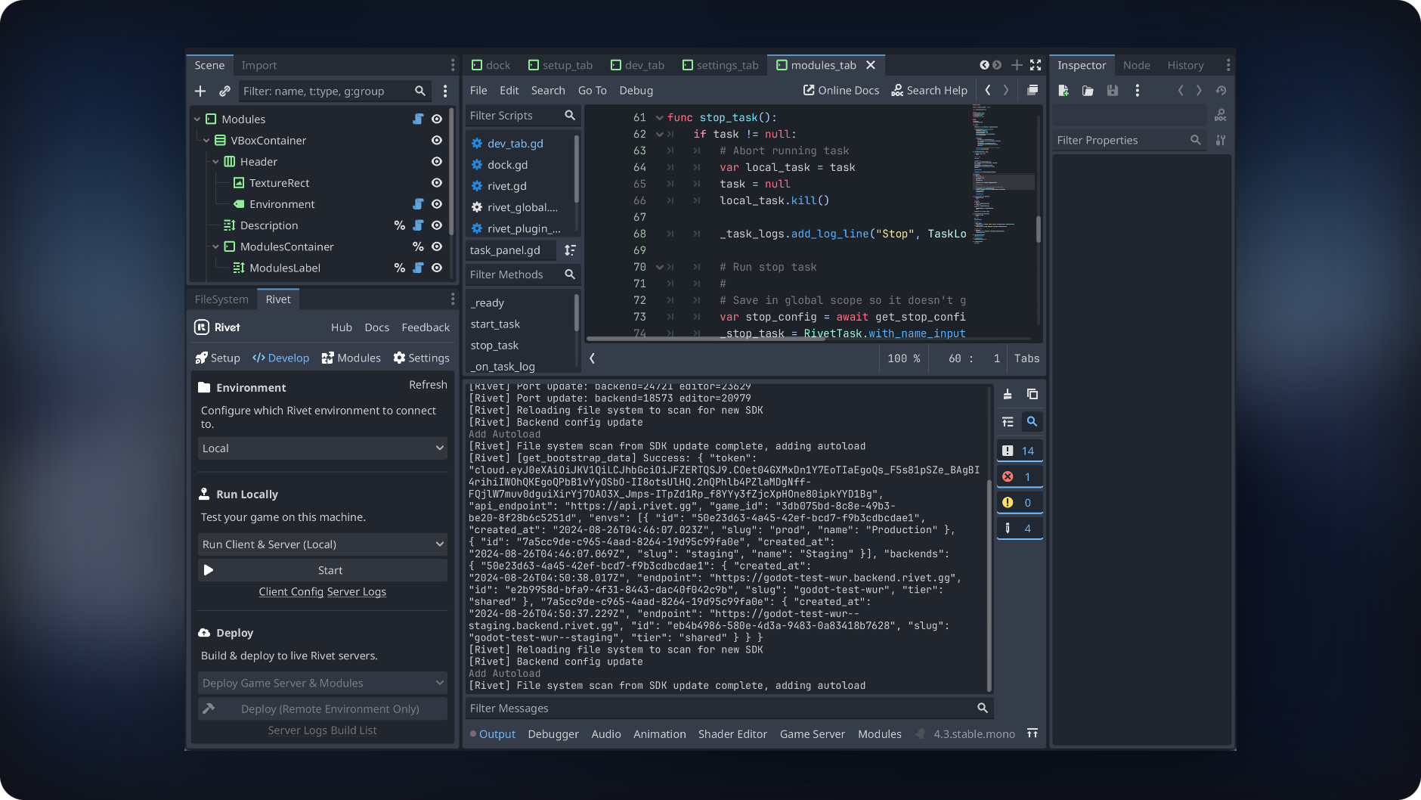Click the distraction-free mode expand icon

(x=1036, y=66)
